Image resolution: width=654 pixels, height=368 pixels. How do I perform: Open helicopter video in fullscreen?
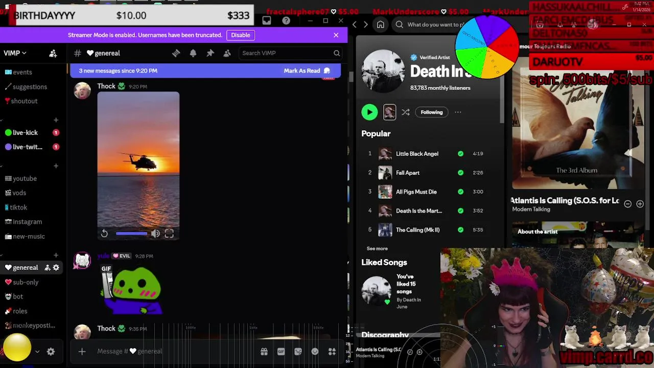[x=169, y=234]
